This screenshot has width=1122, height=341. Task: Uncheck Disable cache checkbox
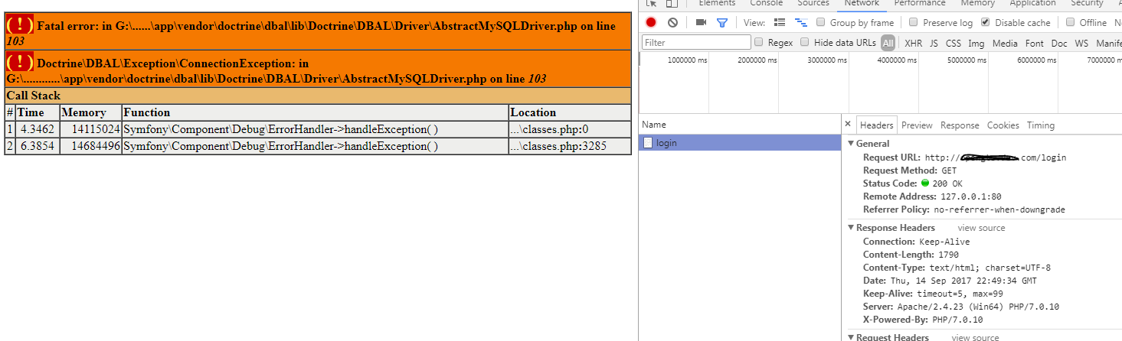coord(986,23)
